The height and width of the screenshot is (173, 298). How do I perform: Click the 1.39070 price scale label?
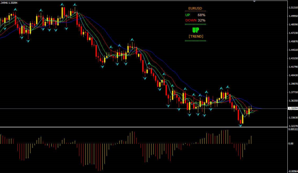pos(293,84)
